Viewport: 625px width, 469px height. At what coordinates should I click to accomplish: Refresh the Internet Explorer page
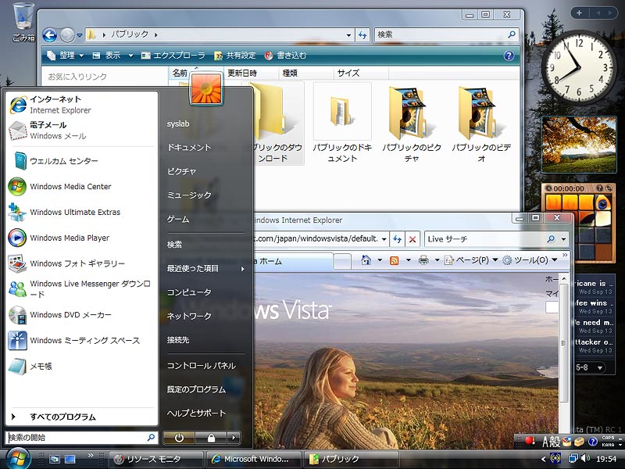pyautogui.click(x=397, y=239)
